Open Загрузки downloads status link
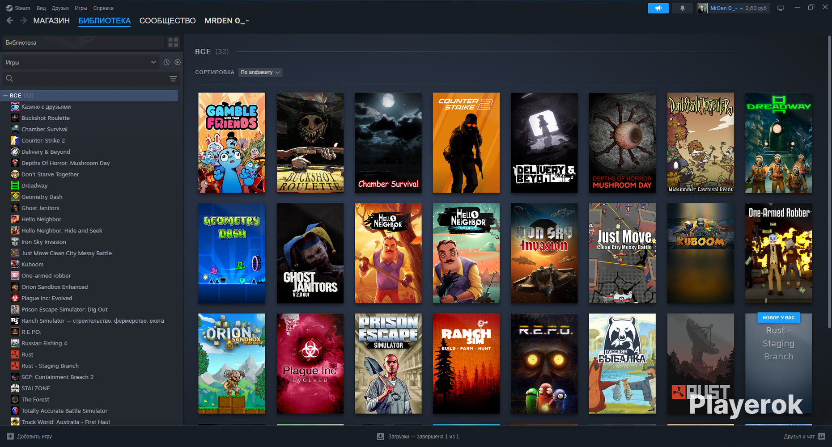832x447 pixels. [424, 436]
